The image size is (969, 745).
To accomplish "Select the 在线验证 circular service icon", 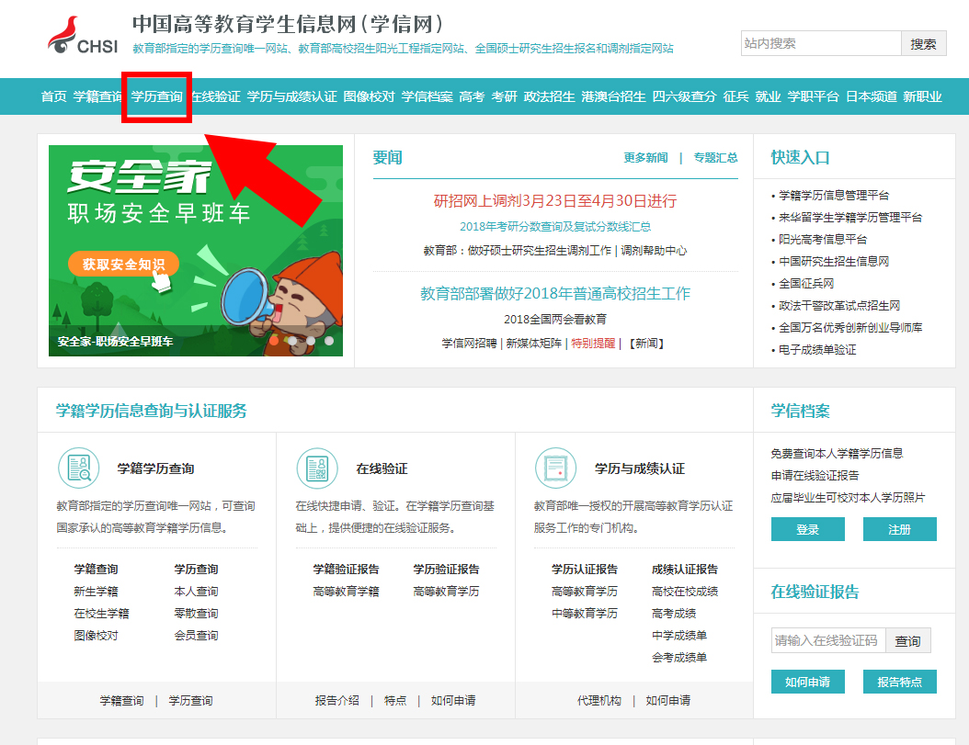I will (317, 468).
